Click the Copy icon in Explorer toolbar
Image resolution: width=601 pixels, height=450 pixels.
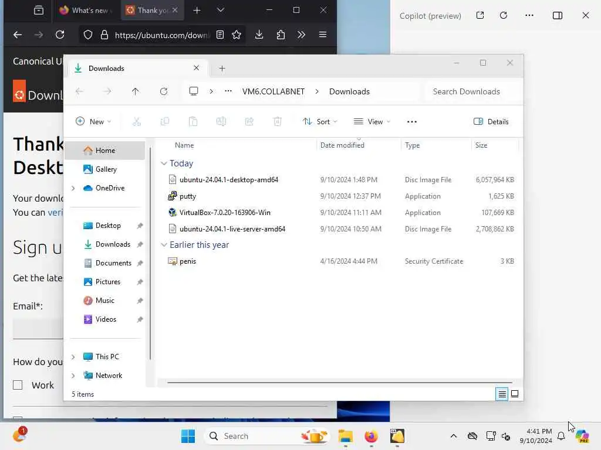click(165, 122)
